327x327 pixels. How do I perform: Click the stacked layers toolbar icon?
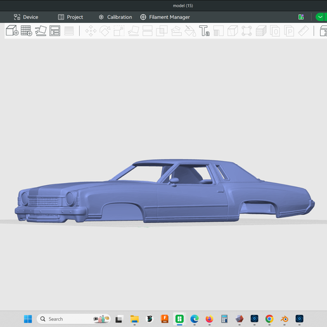261,31
